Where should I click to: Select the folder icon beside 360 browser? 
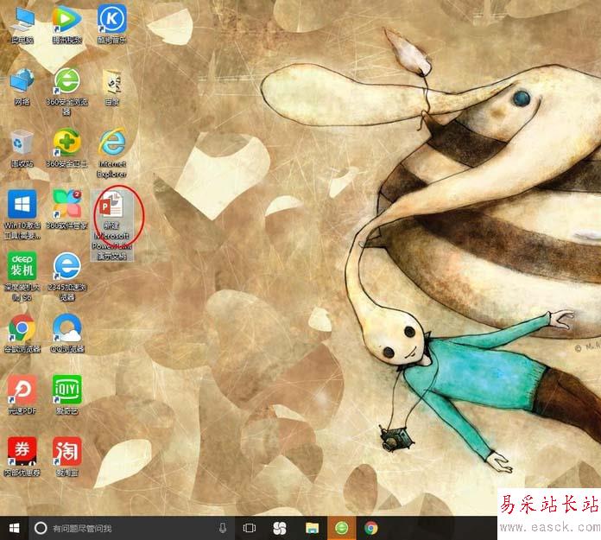point(112,86)
